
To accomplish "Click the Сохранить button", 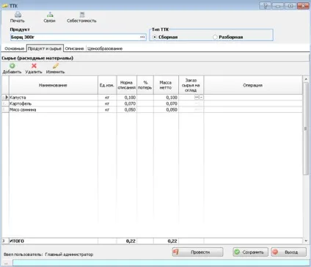I will pyautogui.click(x=250, y=252).
